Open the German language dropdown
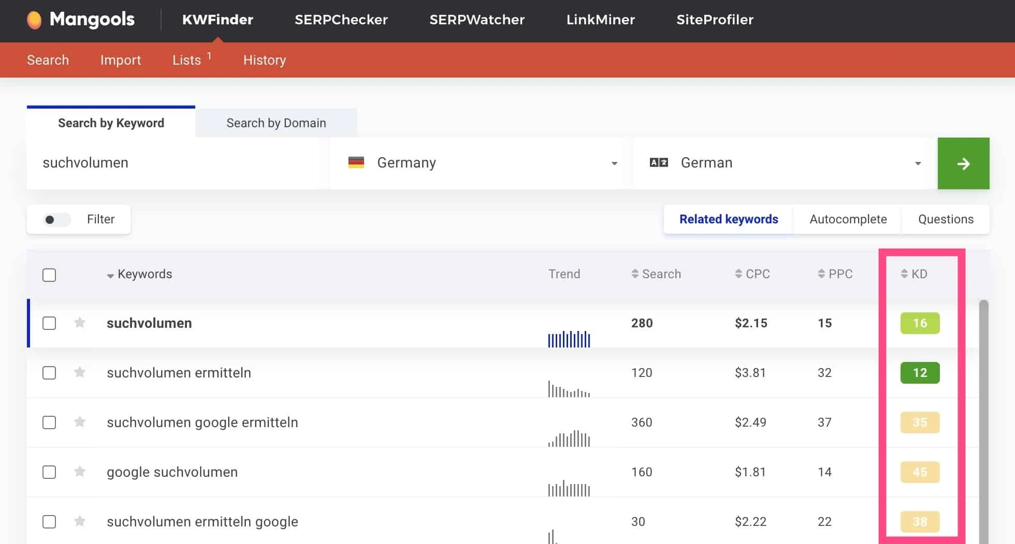The image size is (1015, 544). coord(918,162)
